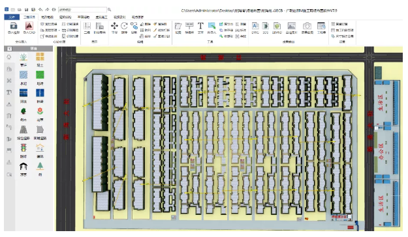
Task: Click the Import CAD red icon
Action: pos(29,26)
